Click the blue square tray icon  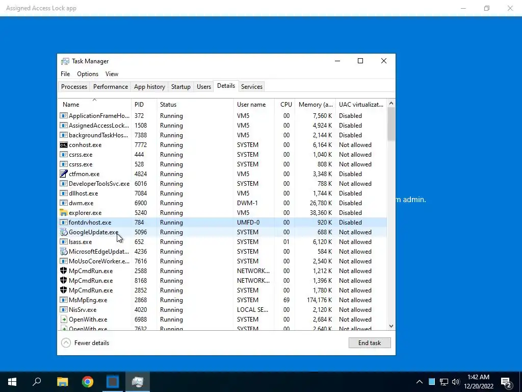[432, 382]
